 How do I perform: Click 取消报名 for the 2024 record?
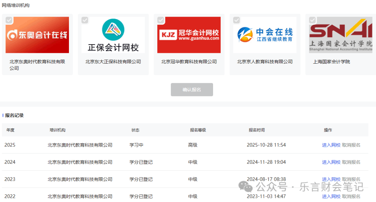coord(351,162)
